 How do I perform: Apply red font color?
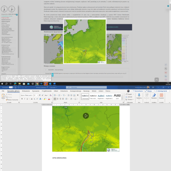coord(49,99)
